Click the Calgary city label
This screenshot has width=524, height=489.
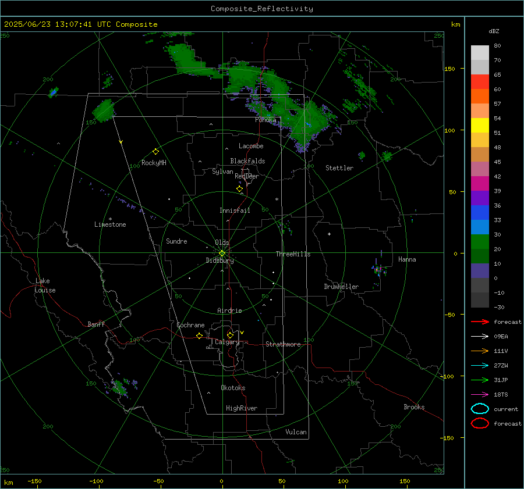tap(227, 342)
